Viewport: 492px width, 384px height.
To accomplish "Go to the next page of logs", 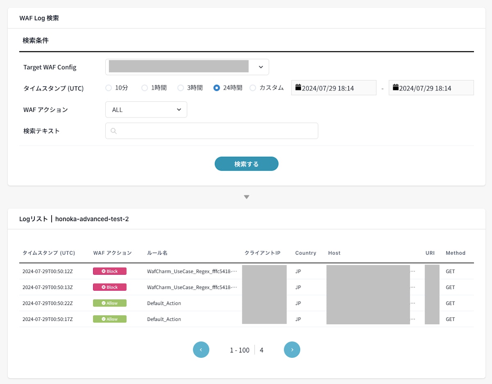I will pyautogui.click(x=292, y=350).
